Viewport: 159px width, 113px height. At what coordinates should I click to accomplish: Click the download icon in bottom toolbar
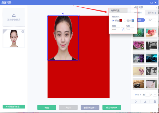point(145,101)
